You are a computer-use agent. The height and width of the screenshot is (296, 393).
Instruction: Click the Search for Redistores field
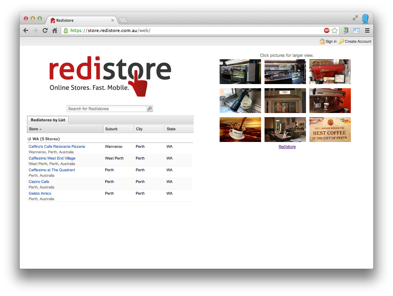click(x=107, y=109)
